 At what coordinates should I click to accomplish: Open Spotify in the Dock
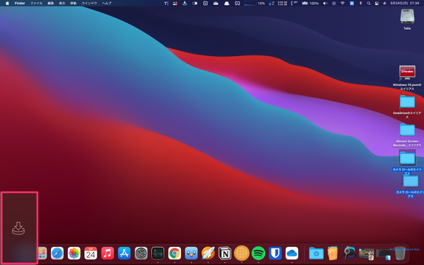tap(258, 253)
